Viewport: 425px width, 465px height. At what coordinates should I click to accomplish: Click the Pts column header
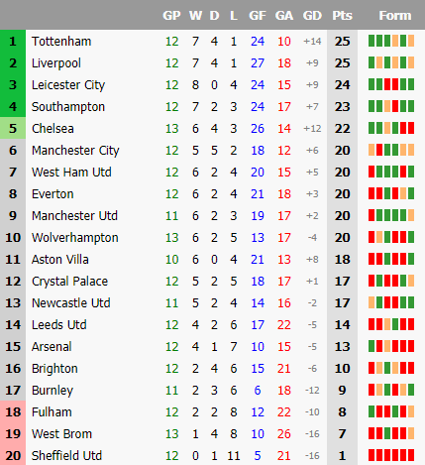click(342, 16)
